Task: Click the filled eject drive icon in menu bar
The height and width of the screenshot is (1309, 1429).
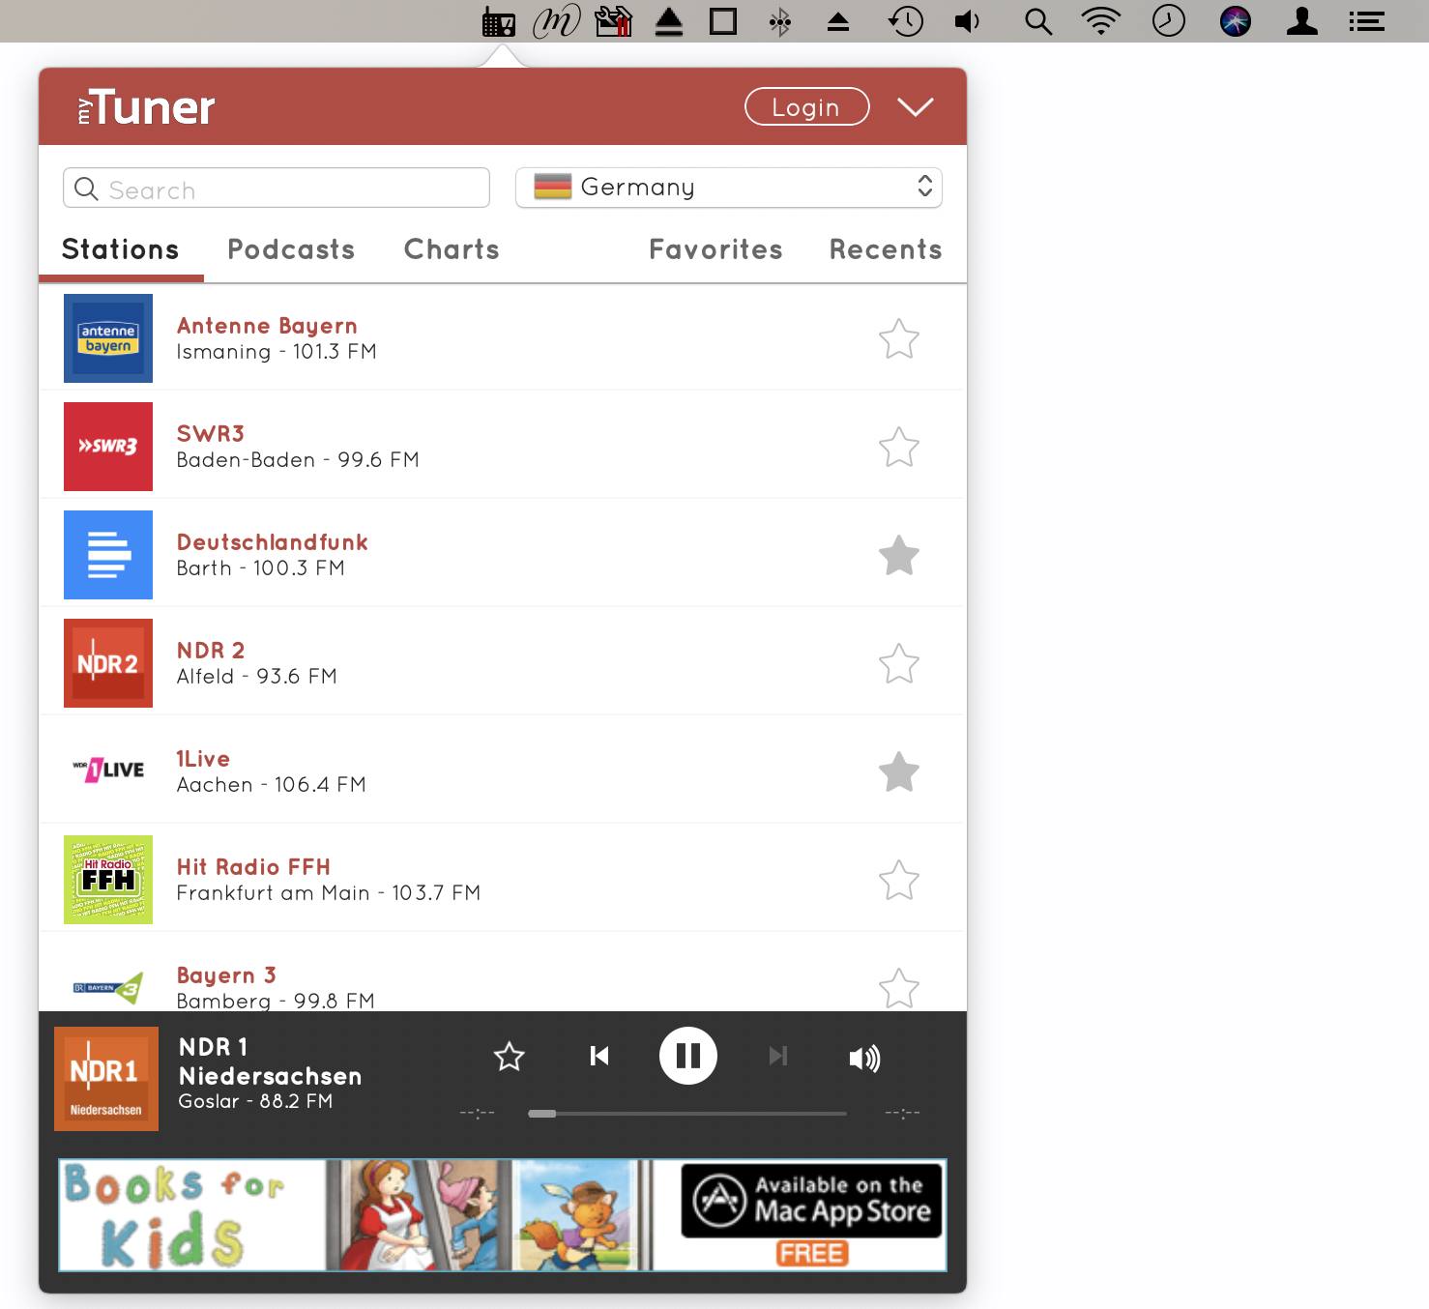Action: pyautogui.click(x=669, y=21)
